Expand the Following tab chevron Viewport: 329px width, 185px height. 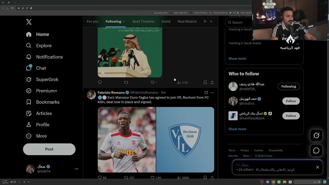point(124,21)
